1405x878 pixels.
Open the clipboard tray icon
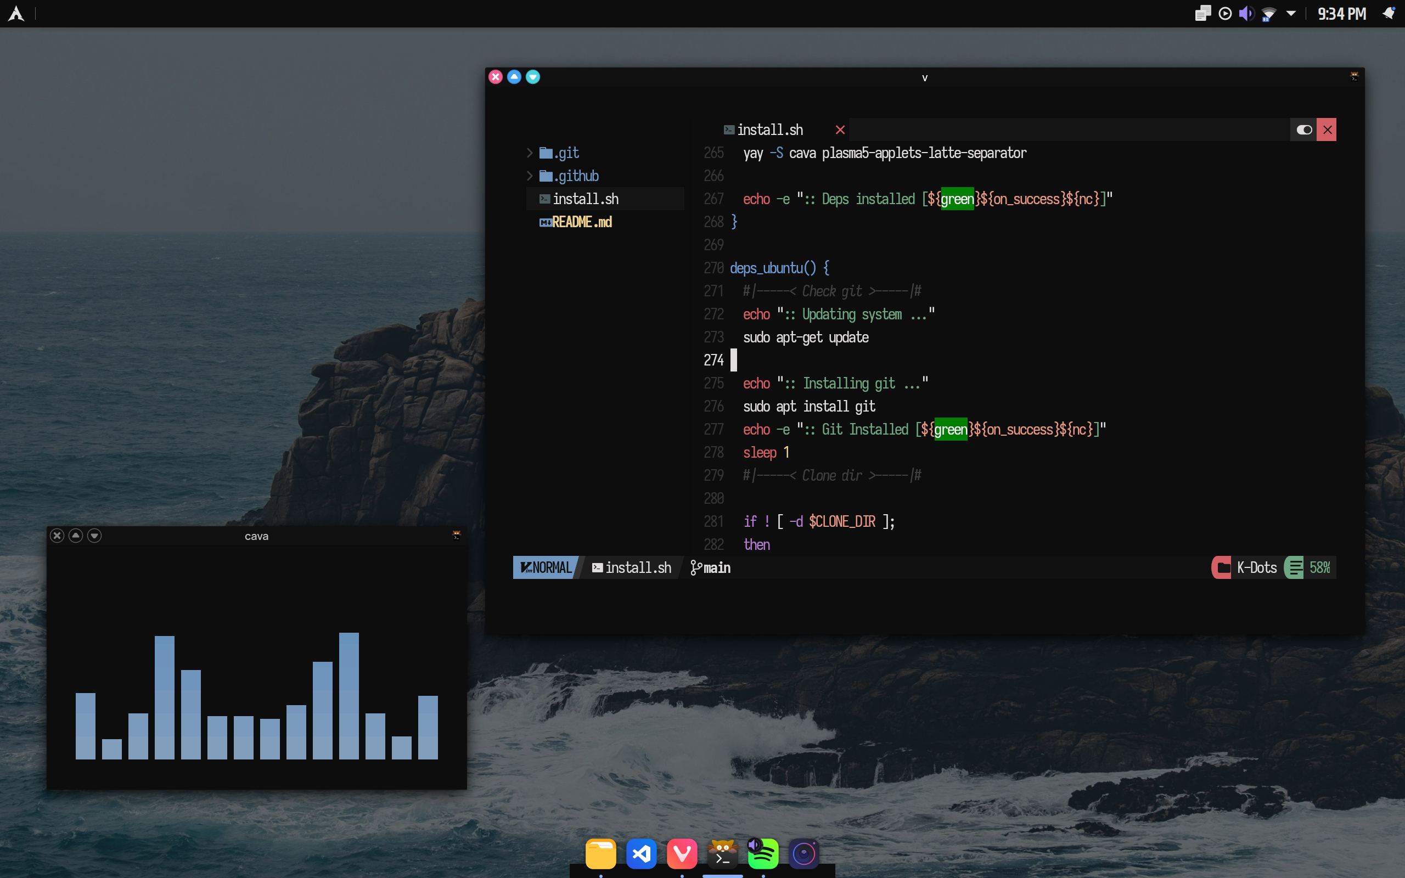(x=1203, y=13)
